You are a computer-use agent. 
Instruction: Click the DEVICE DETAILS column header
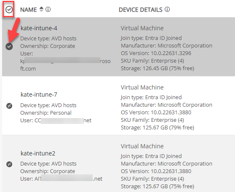point(140,10)
